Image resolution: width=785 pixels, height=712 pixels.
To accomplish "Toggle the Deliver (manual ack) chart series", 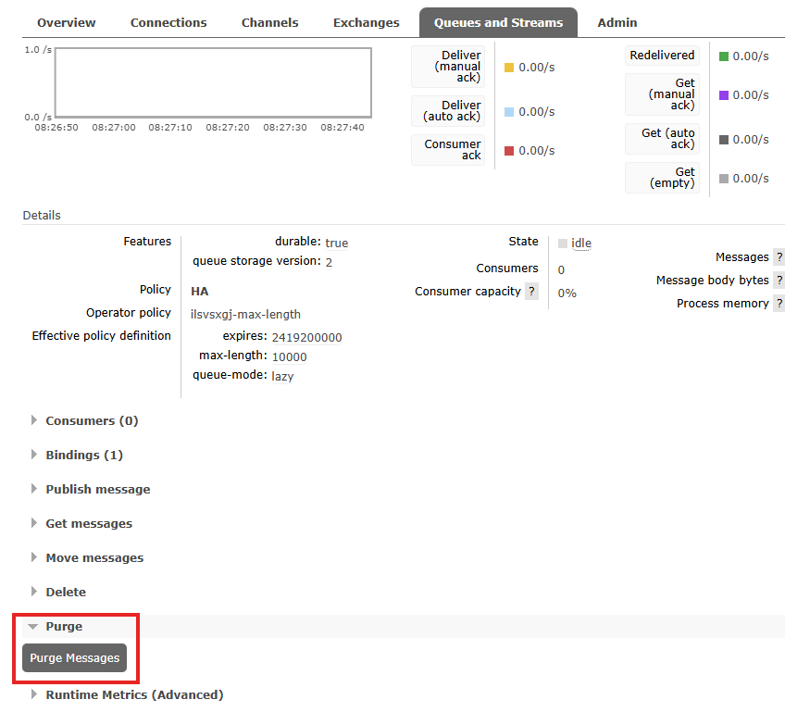I will coord(448,67).
